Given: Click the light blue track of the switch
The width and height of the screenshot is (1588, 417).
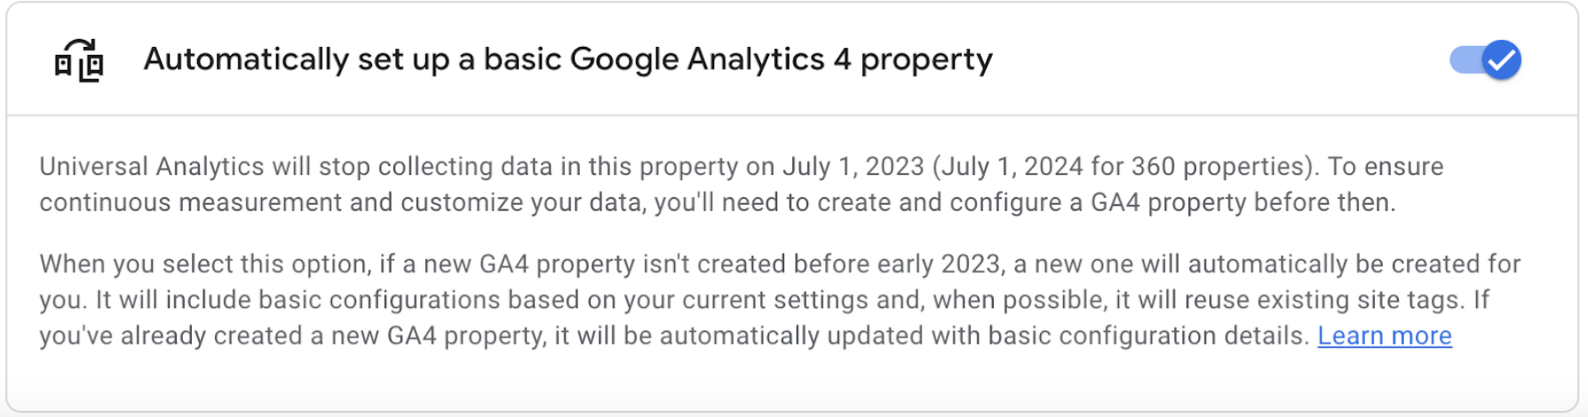Looking at the screenshot, I should point(1462,60).
